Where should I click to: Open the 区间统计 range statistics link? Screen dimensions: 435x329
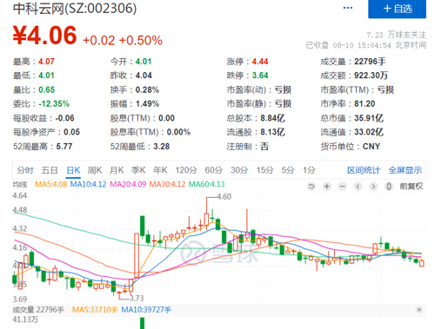pos(364,170)
